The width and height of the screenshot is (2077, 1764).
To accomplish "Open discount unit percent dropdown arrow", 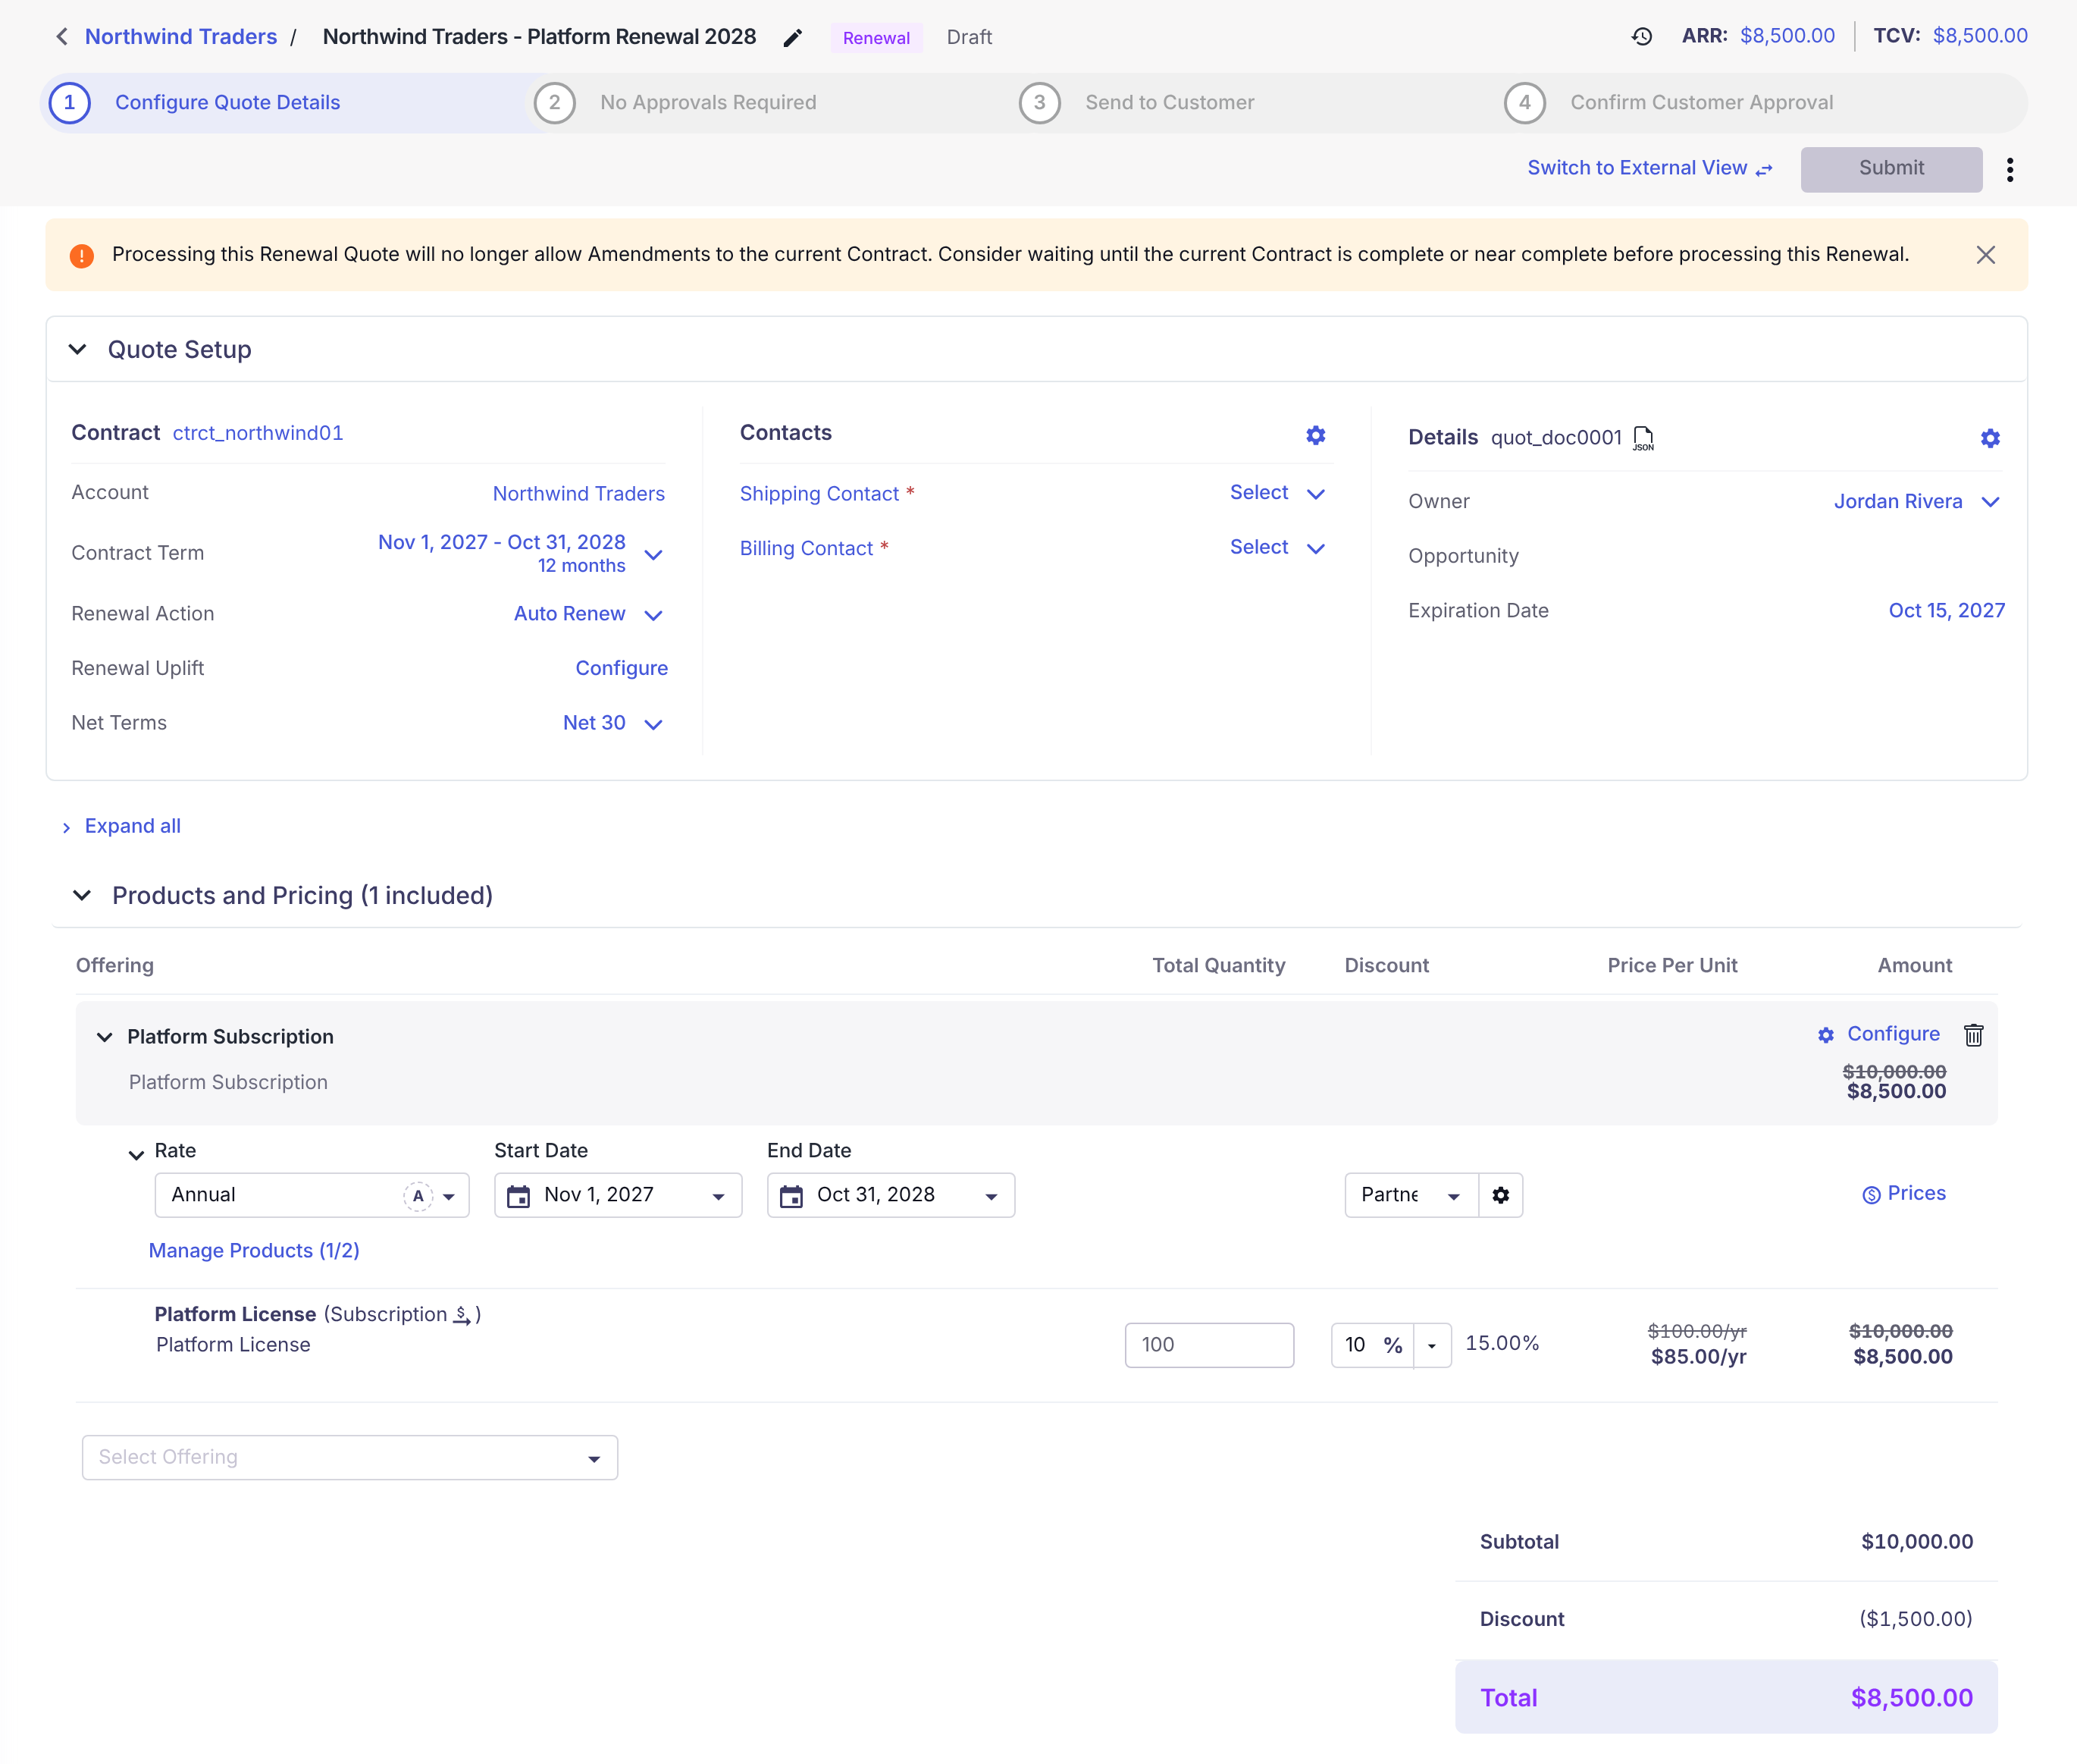I will (1433, 1346).
